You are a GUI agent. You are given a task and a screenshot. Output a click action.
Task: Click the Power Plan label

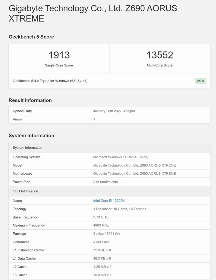coord(21,182)
